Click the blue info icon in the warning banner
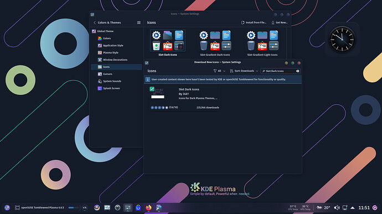Viewport: 382px width, 214px height. coord(148,79)
